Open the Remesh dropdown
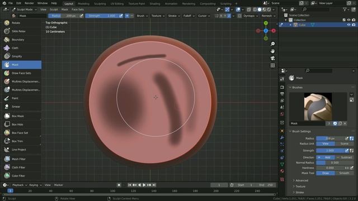Screen dimensions: 358x201 (x=268, y=16)
